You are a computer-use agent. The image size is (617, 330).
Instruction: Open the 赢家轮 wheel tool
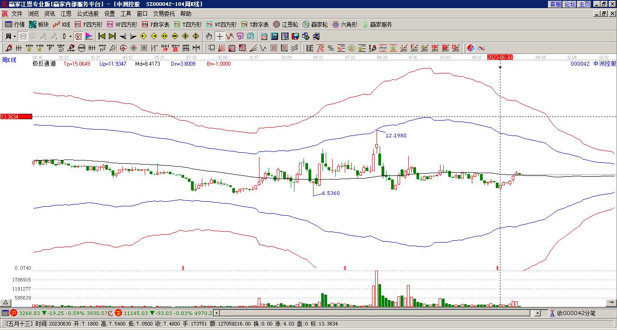(x=315, y=24)
